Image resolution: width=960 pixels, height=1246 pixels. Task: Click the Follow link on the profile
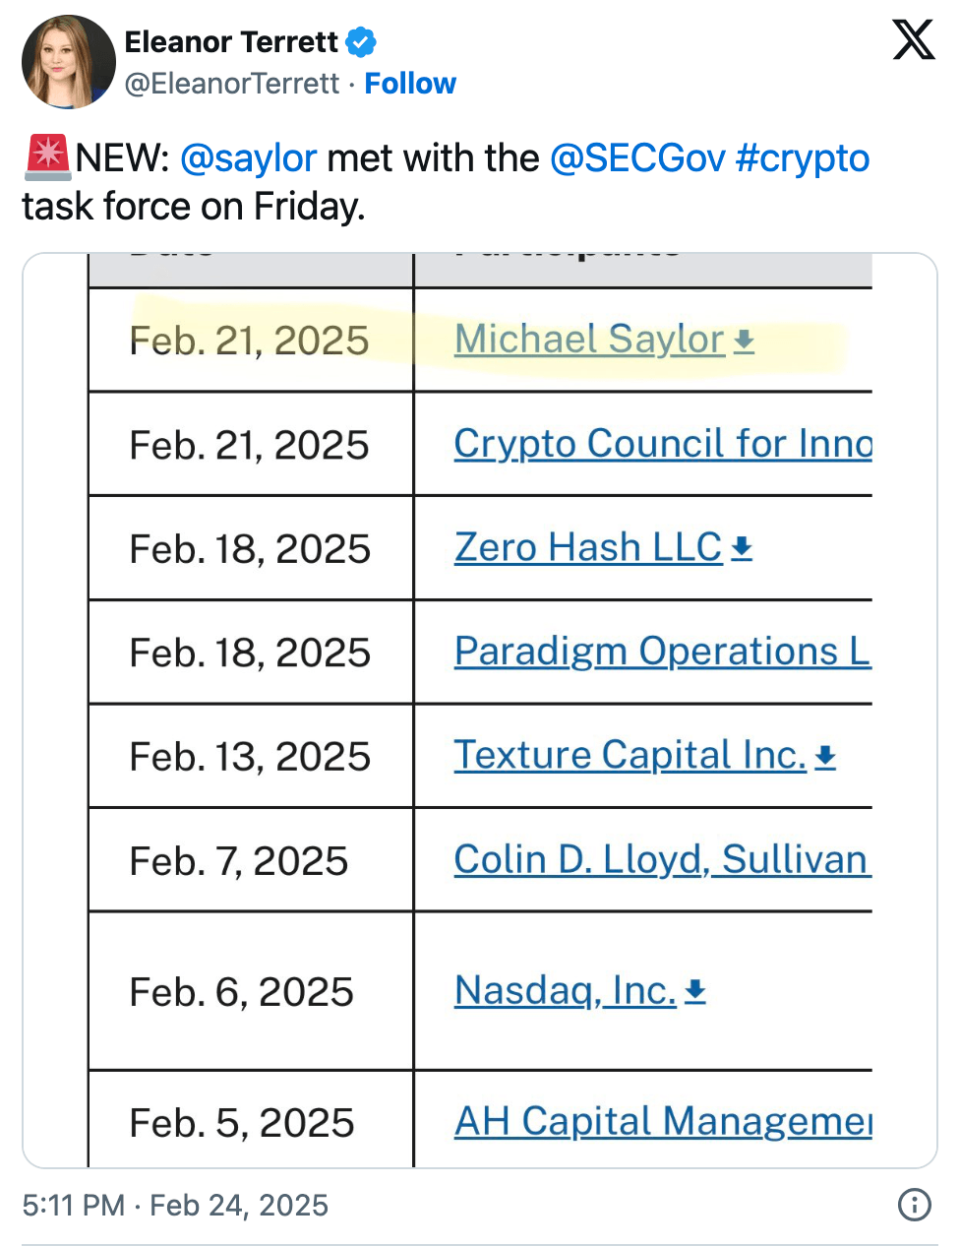pyautogui.click(x=410, y=84)
